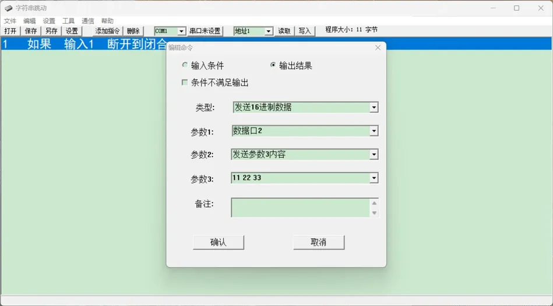This screenshot has width=553, height=306.
Task: Enable the 条件不满足输出 checkbox
Action: (x=185, y=83)
